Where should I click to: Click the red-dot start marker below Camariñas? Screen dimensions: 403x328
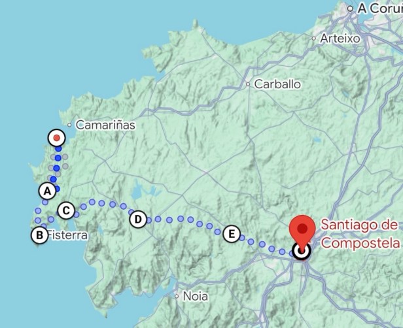(56, 138)
